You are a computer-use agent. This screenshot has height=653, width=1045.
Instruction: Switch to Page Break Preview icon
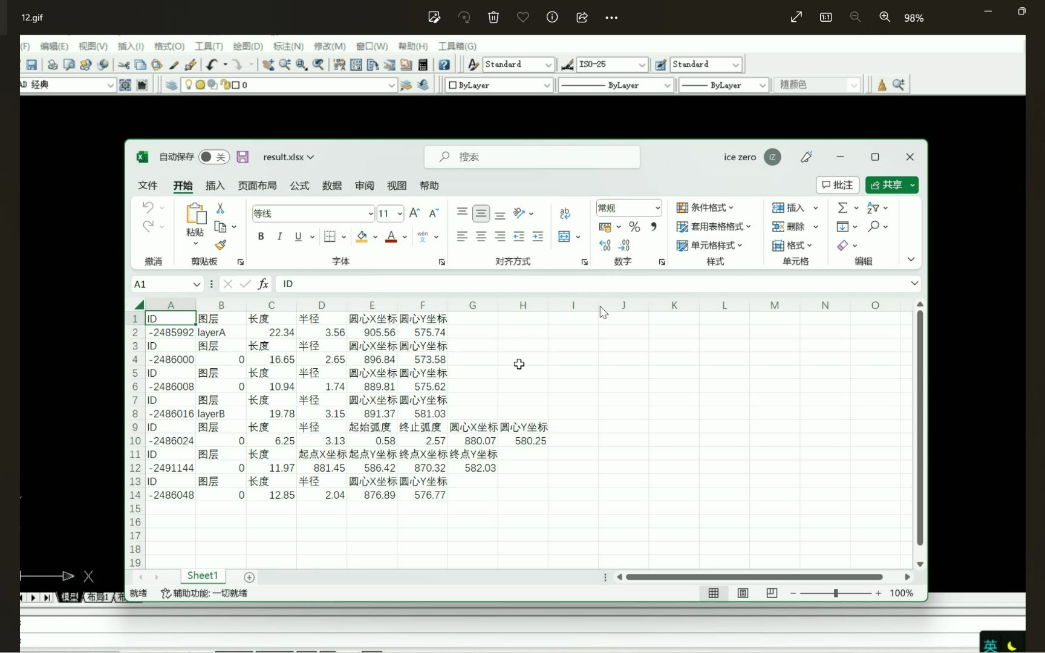(x=772, y=593)
